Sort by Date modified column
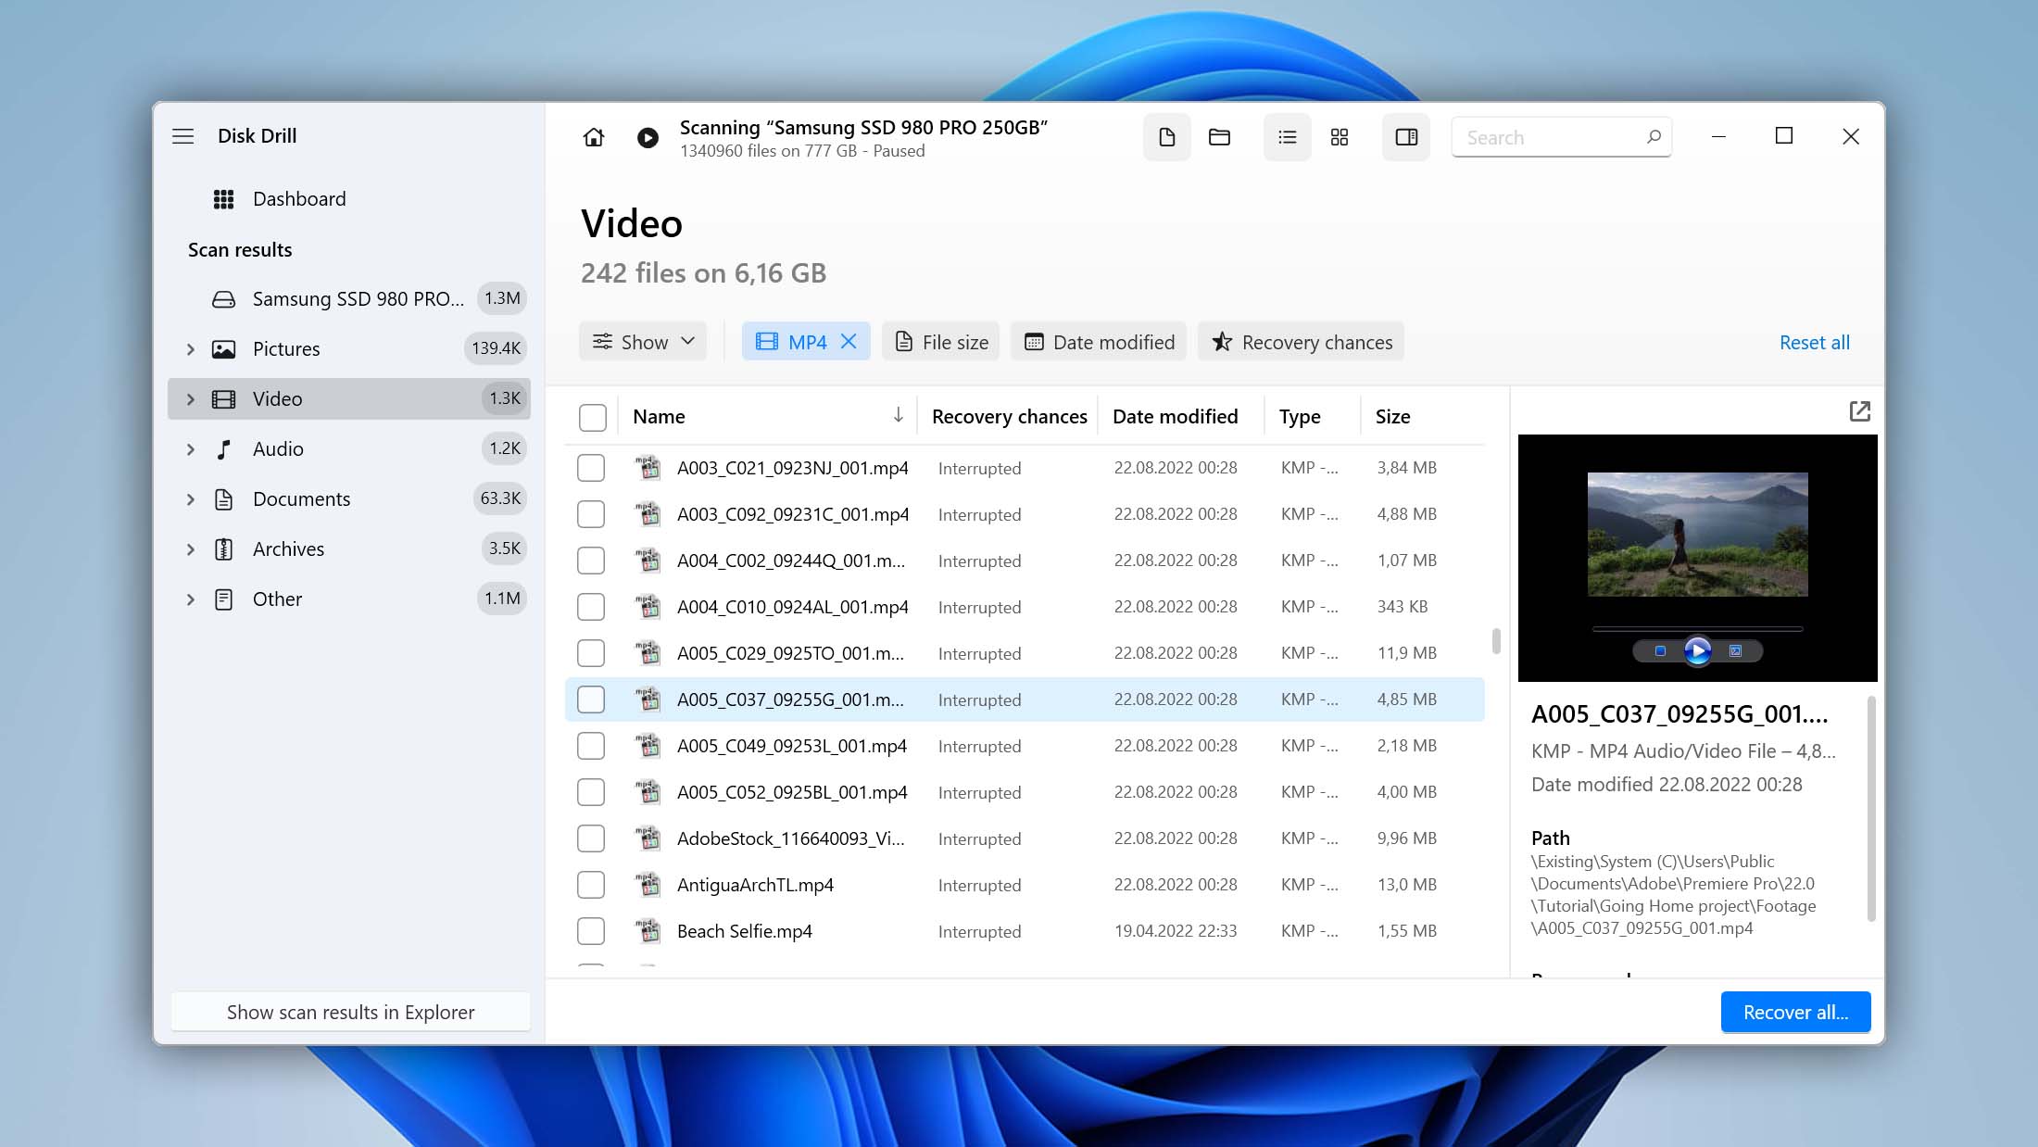This screenshot has height=1147, width=2038. click(x=1175, y=417)
